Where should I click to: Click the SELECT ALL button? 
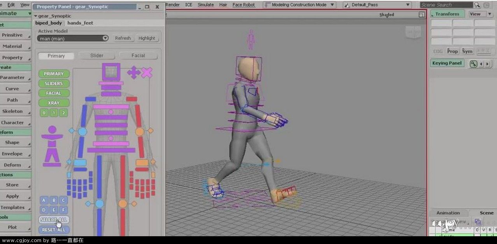(x=53, y=219)
